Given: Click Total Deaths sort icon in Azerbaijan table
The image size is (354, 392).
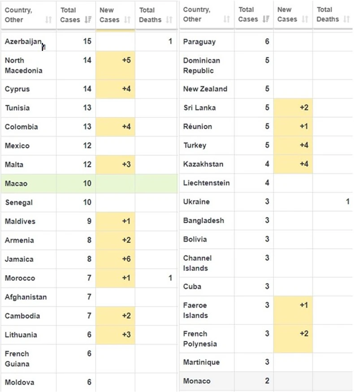Looking at the screenshot, I should pyautogui.click(x=169, y=19).
